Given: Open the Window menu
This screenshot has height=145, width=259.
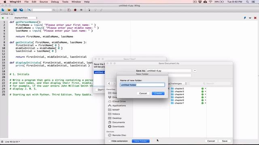Looking at the screenshot, I should coord(76,2).
